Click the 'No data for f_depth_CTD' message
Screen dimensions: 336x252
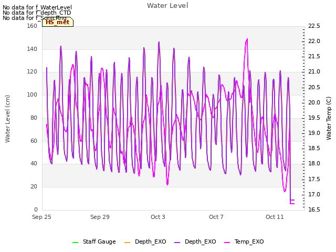[37, 13]
